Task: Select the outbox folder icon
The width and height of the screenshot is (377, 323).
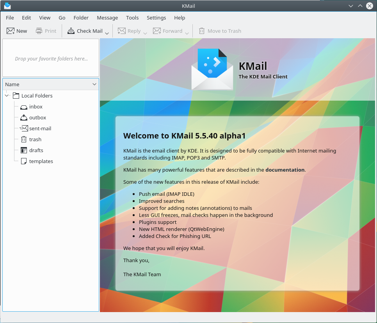Action: 24,117
